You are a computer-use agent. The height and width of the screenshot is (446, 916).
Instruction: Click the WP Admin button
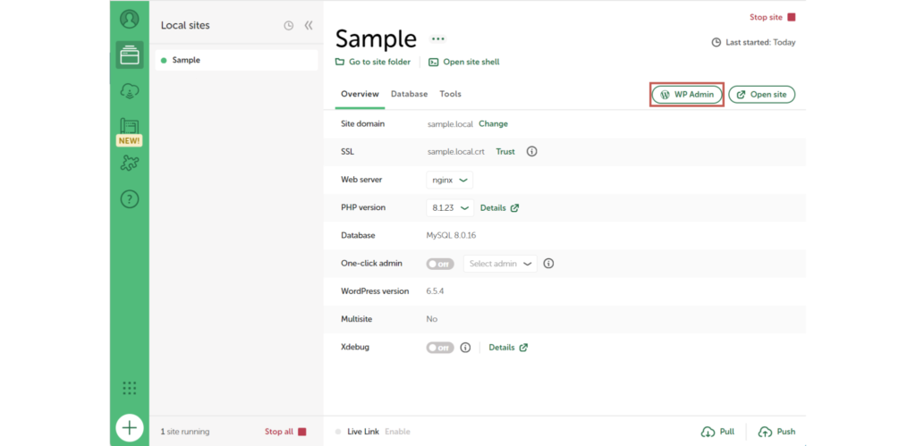click(686, 94)
